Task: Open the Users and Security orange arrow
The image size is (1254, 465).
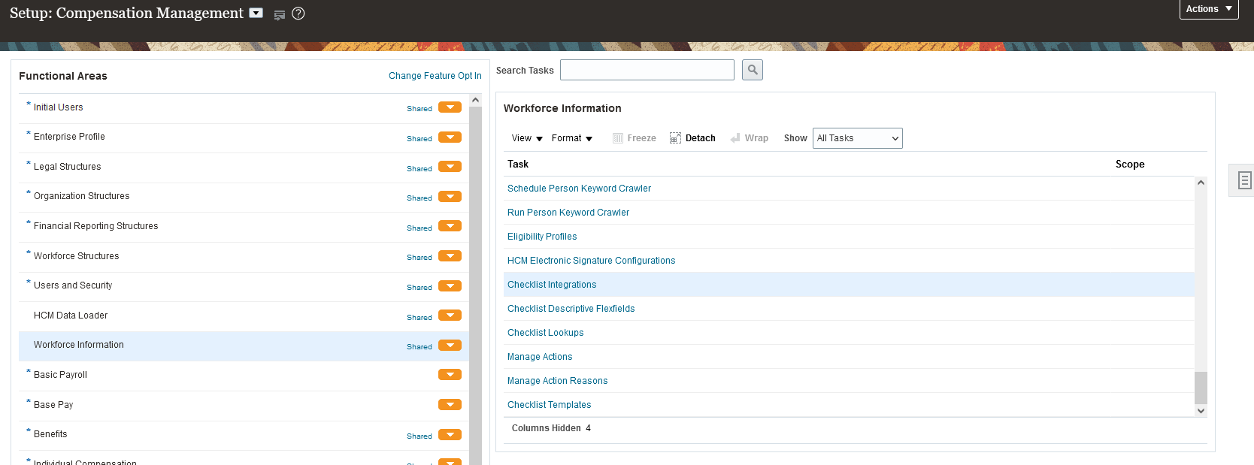Action: click(450, 286)
